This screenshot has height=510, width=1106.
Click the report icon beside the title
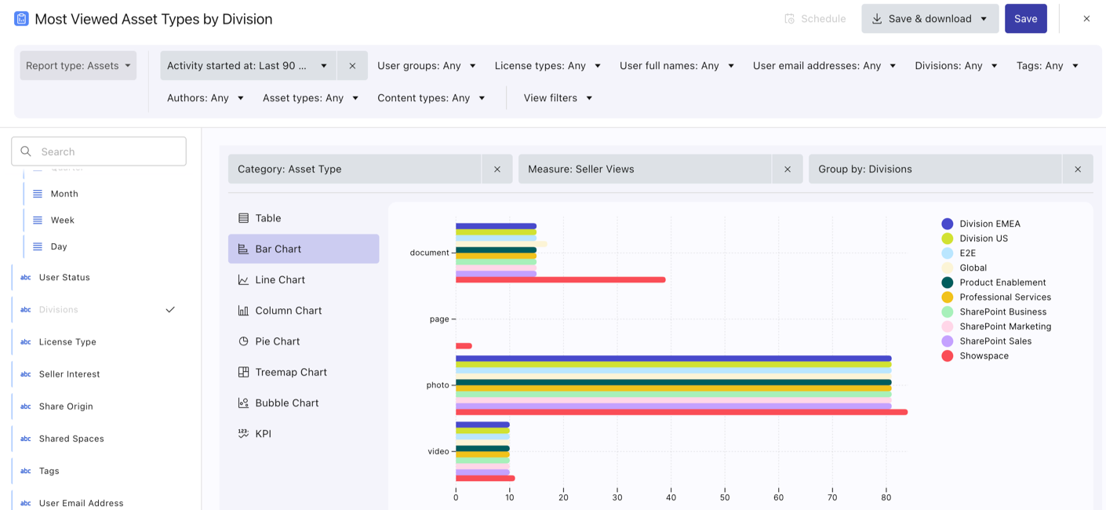[21, 19]
